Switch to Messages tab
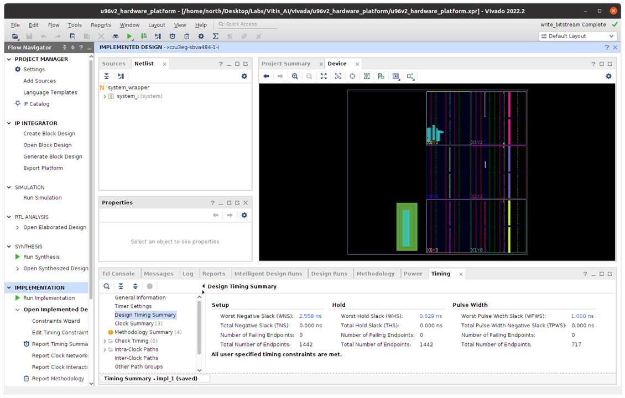Screen dimensions: 625x398 (x=159, y=274)
